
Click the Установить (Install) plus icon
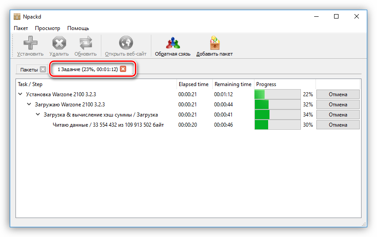30,43
